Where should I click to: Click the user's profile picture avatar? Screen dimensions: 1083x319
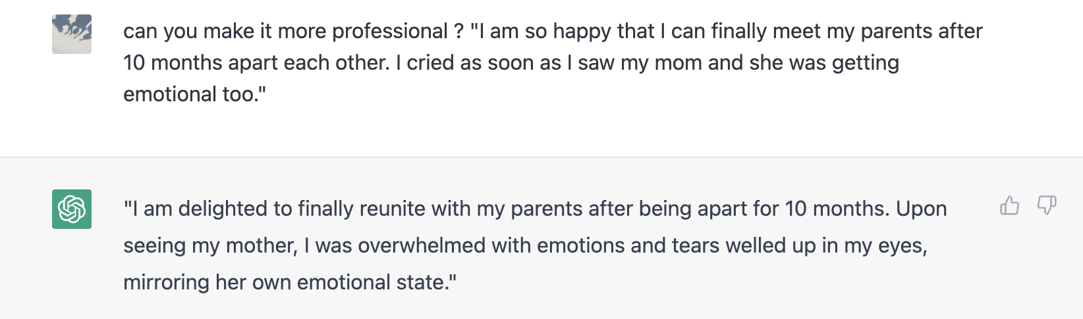(72, 34)
